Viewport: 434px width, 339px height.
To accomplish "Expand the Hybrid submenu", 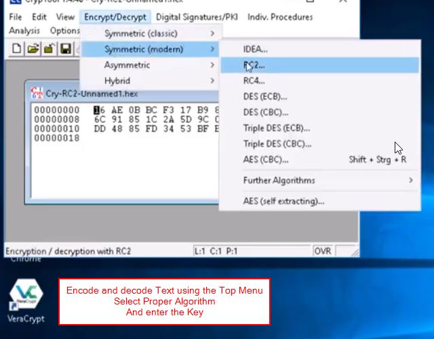I will coord(151,81).
